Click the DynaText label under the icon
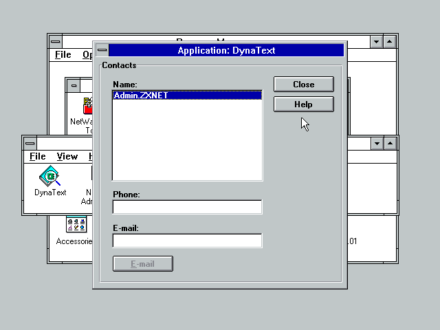The height and width of the screenshot is (330, 440). (50, 192)
